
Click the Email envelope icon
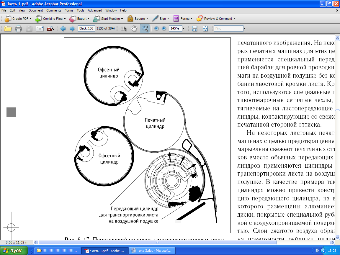(x=40, y=28)
